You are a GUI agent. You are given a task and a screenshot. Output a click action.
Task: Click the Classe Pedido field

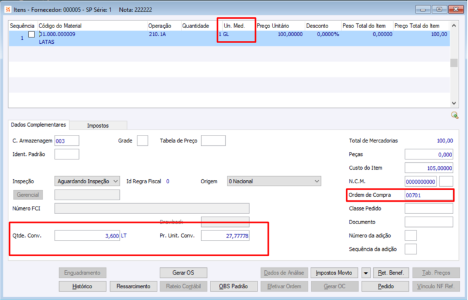[x=429, y=208]
